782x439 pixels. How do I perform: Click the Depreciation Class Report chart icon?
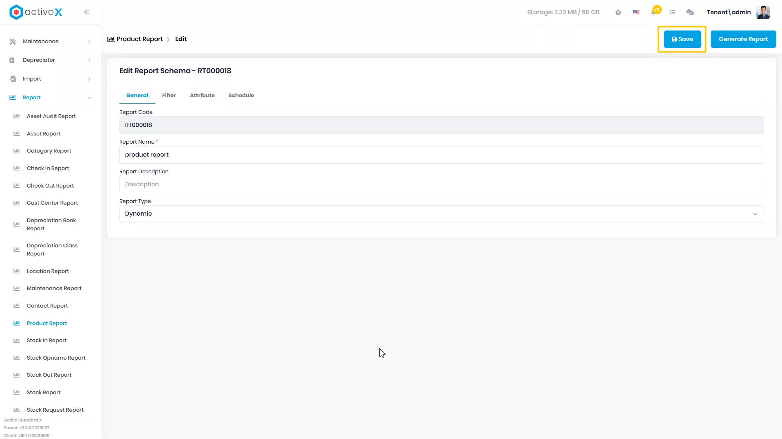pos(17,250)
